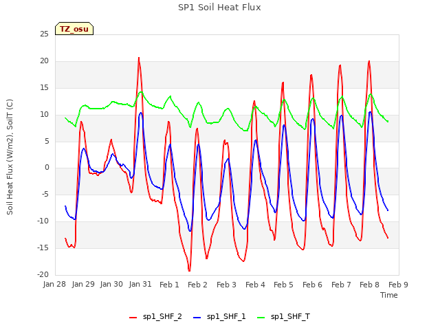This screenshot has width=440, height=330.
Task: Click the -15 y-axis tick label
Action: click(x=43, y=247)
